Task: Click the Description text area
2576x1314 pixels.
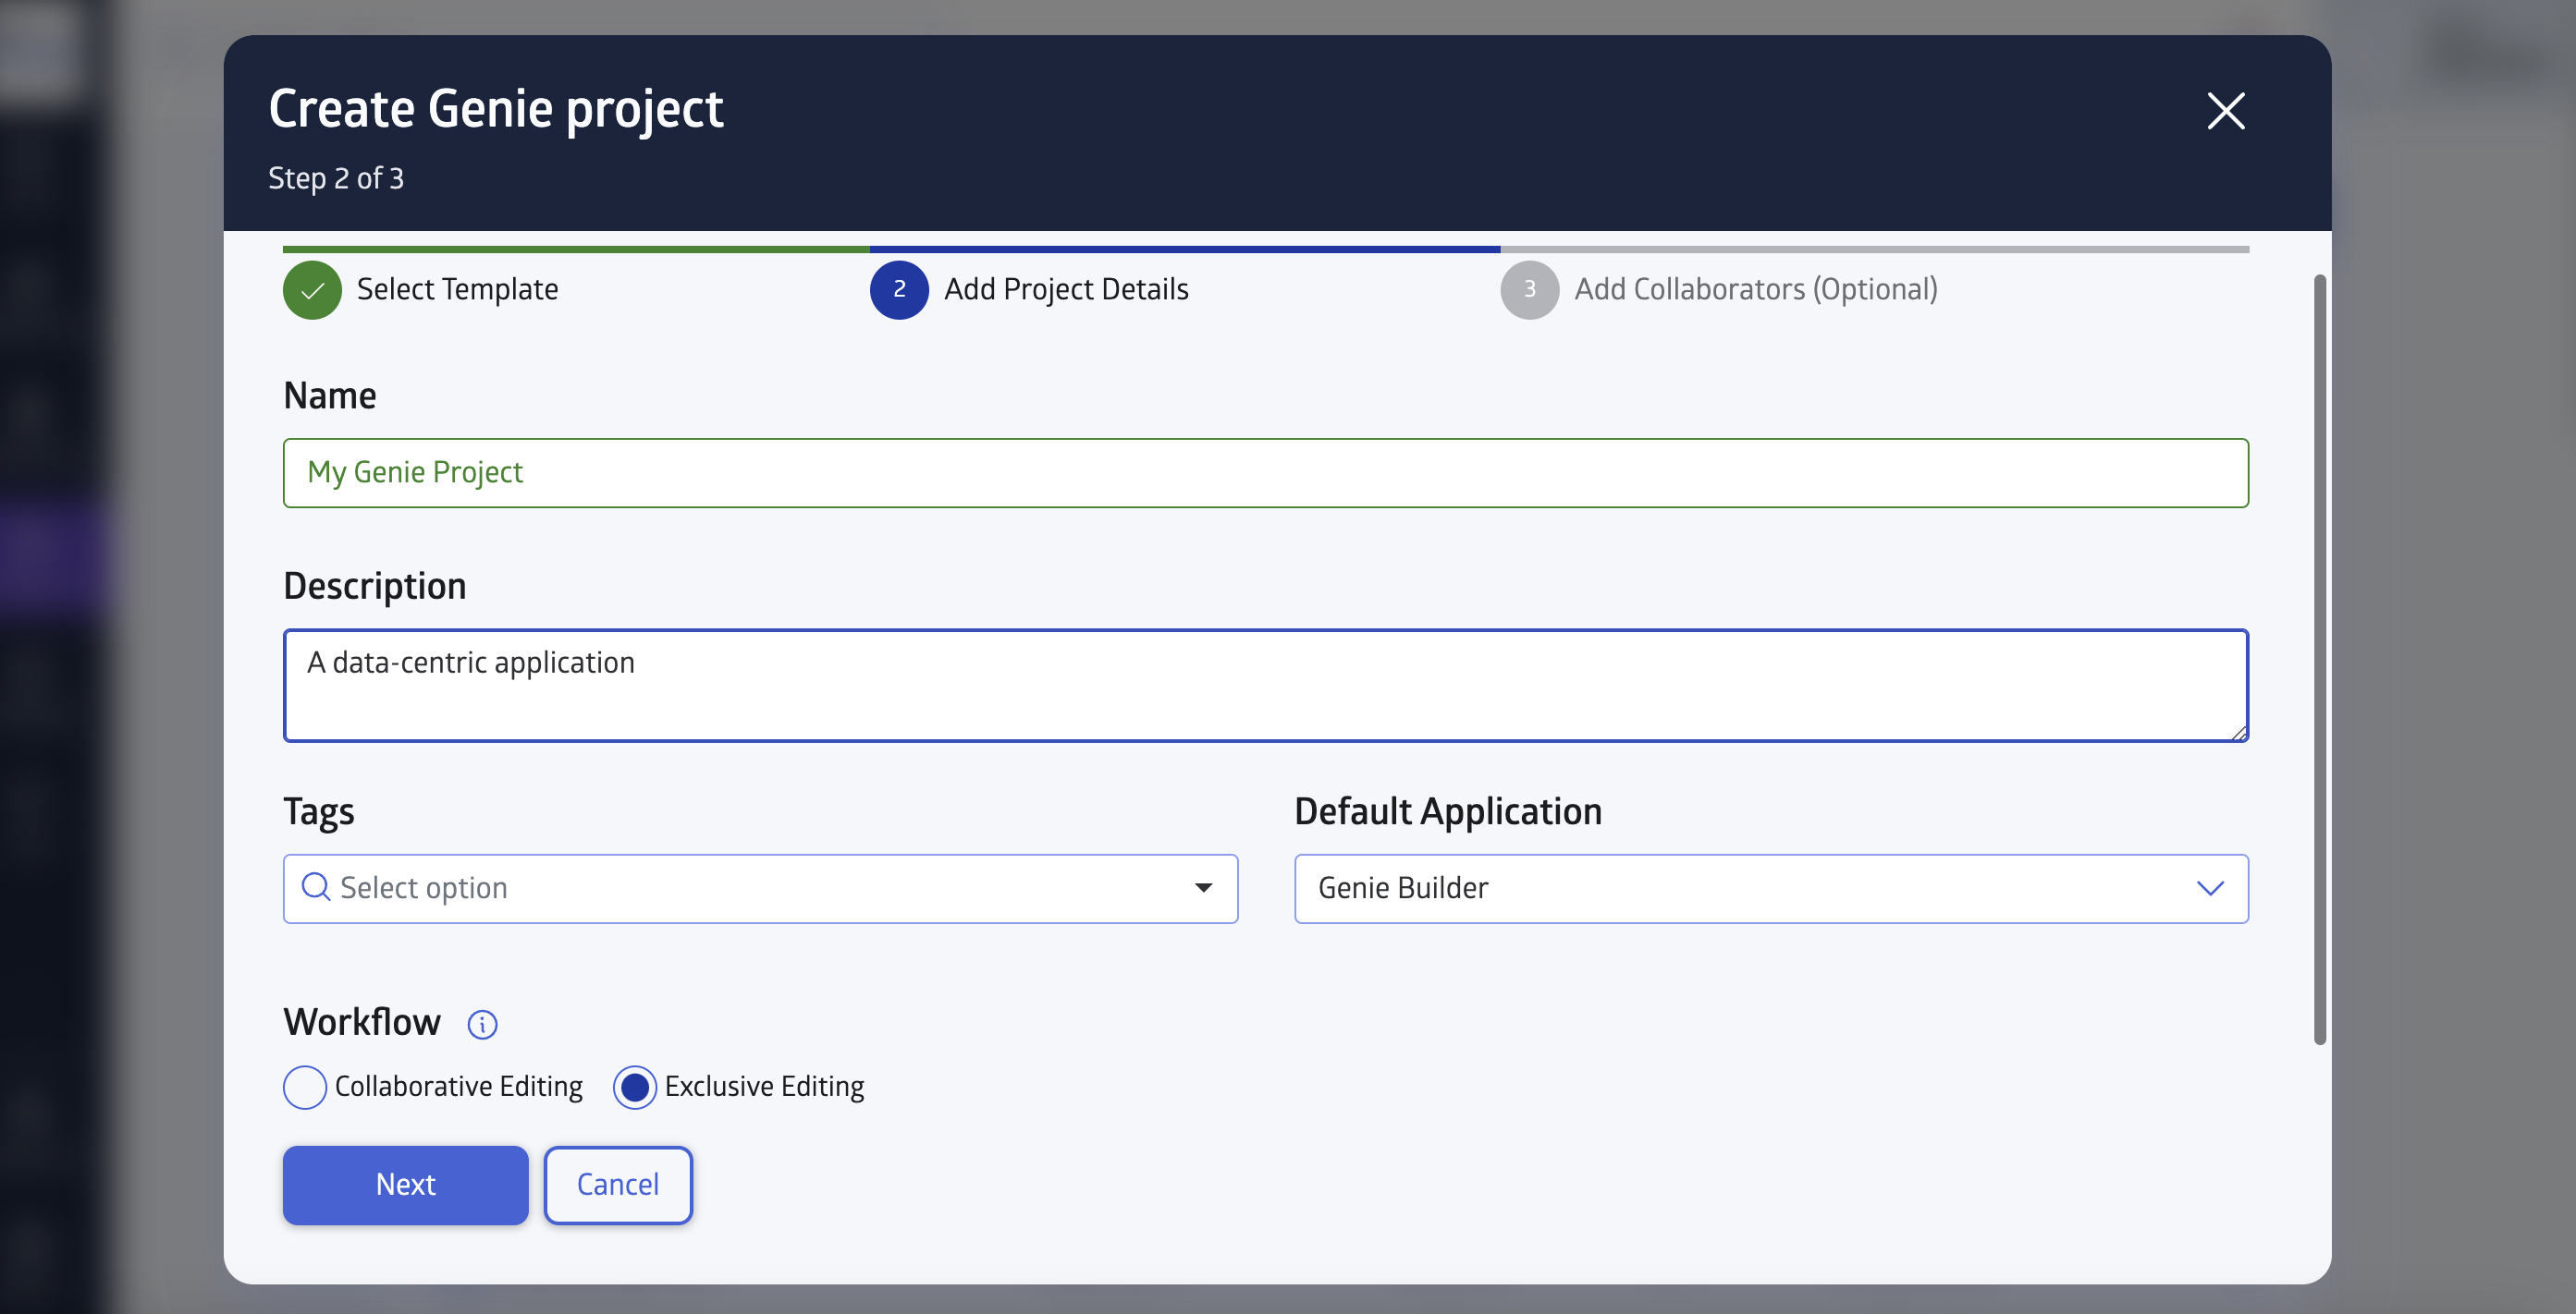Action: [1266, 686]
